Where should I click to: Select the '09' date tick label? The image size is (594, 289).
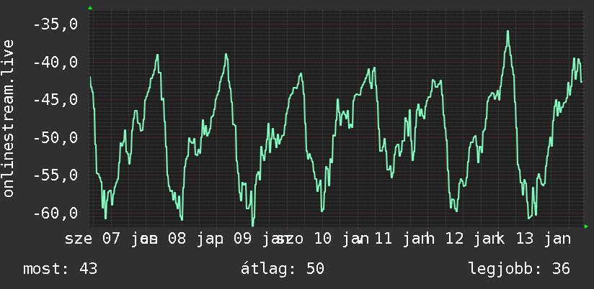242,239
